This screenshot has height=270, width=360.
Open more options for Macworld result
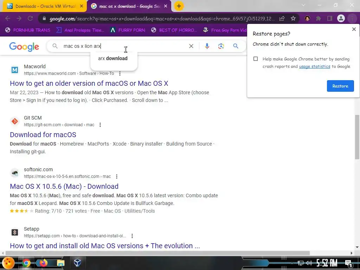point(120,73)
